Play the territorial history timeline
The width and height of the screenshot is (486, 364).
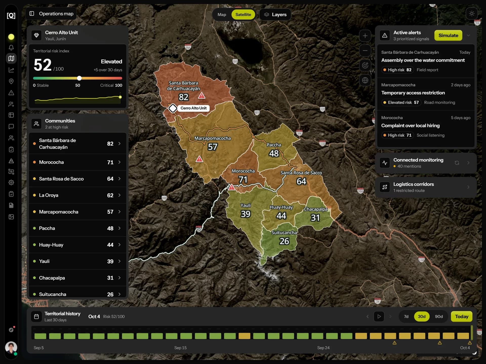[379, 316]
